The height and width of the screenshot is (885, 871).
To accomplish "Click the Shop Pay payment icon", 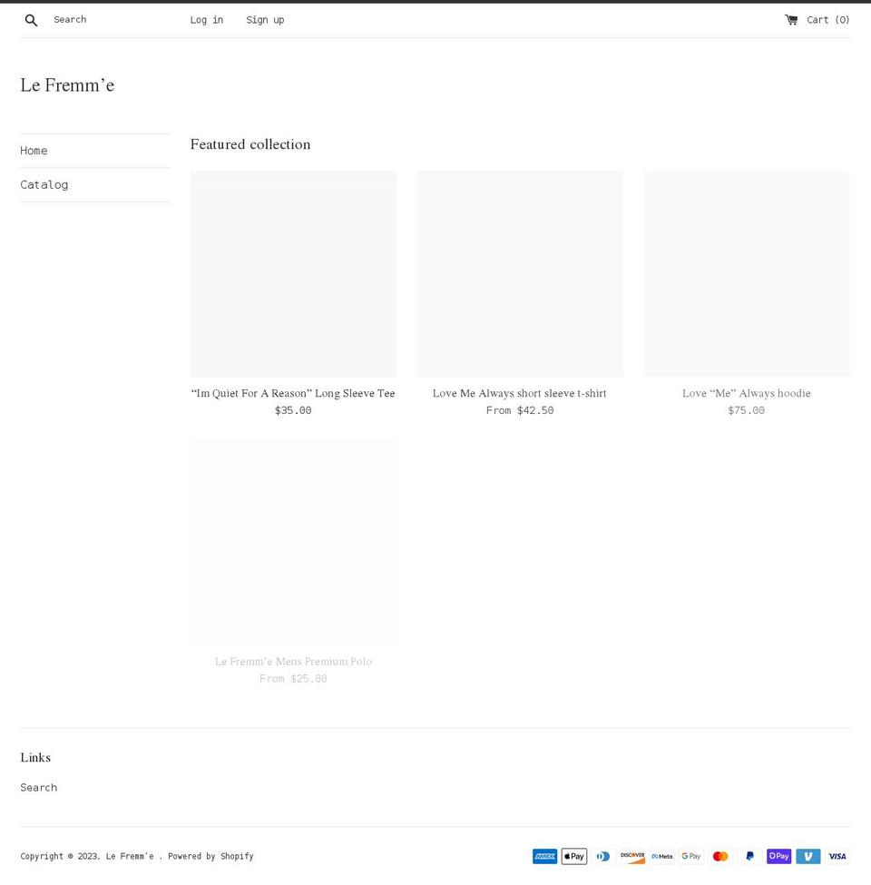I will (779, 856).
